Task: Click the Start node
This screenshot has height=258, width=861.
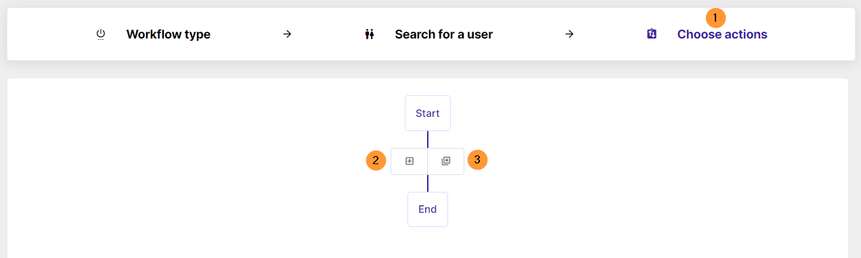Action: coord(428,113)
